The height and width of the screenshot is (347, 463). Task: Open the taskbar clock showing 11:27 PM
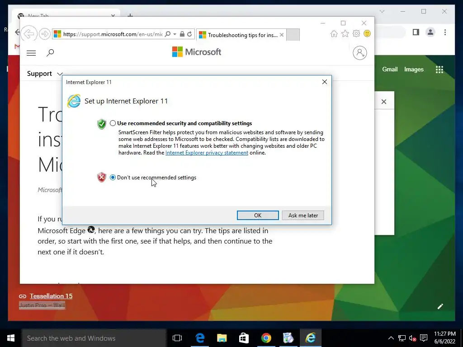pyautogui.click(x=445, y=338)
